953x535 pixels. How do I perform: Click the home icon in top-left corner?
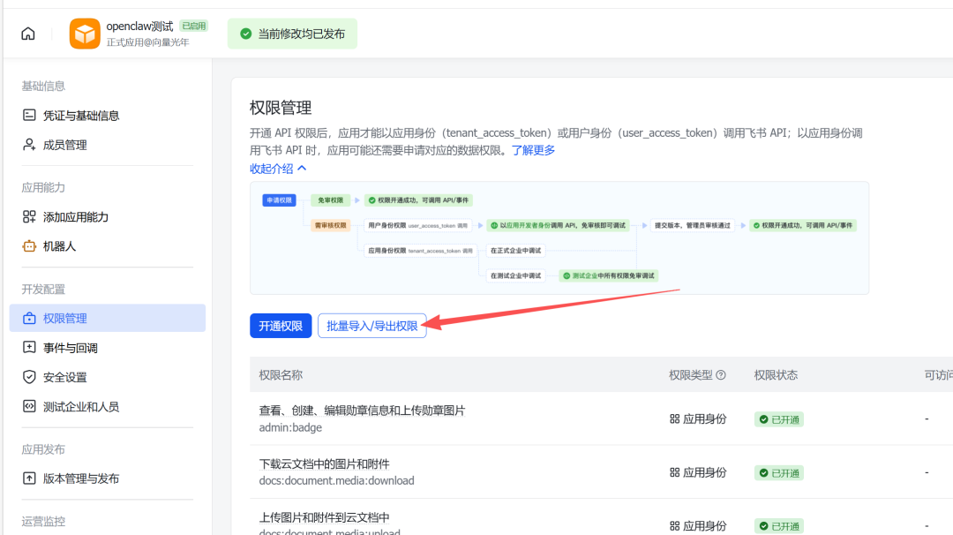(x=27, y=32)
